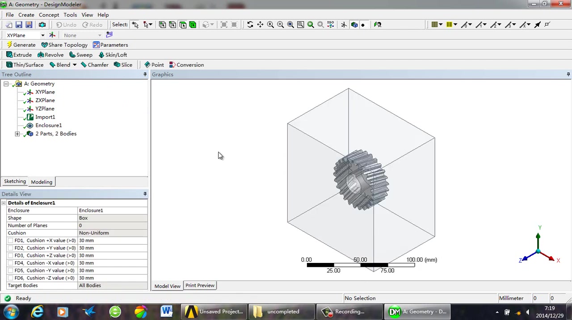This screenshot has height=320, width=572.
Task: Check the FD1 Cushion +X value checkbox
Action: tap(10, 240)
